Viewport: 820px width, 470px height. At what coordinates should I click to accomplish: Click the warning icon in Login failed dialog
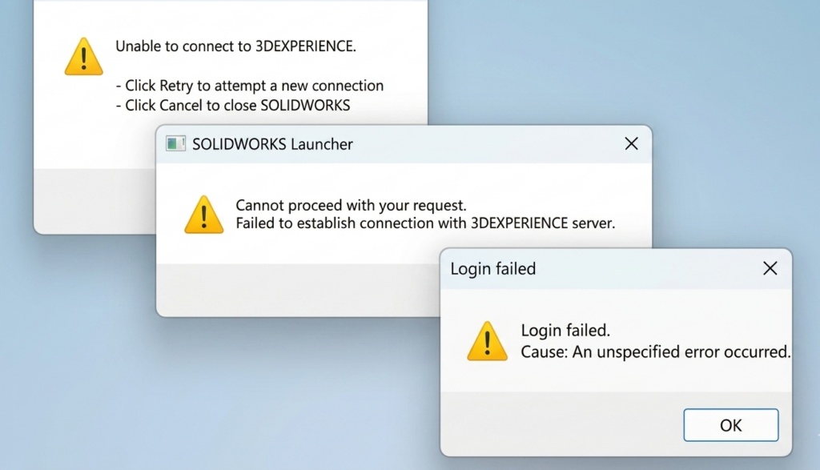(x=487, y=341)
